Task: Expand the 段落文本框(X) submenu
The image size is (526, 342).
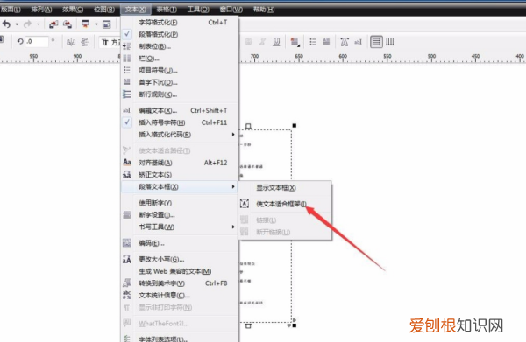Action: click(x=180, y=186)
